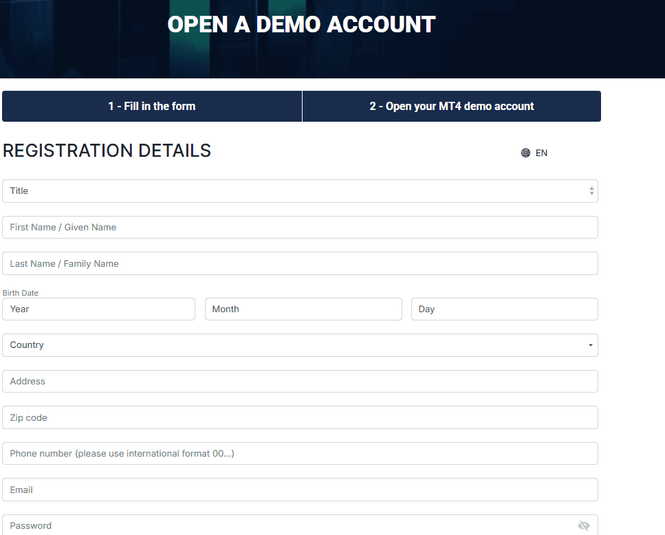Image resolution: width=665 pixels, height=535 pixels.
Task: Click the globe language icon
Action: 525,153
